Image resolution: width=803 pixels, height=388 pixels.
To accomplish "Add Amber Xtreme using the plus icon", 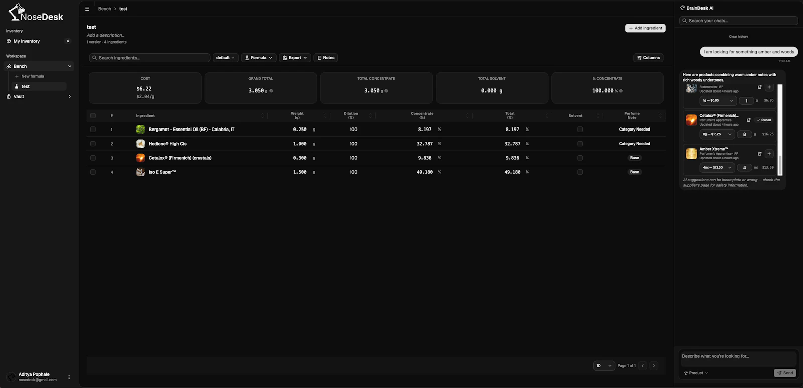I will coord(769,154).
